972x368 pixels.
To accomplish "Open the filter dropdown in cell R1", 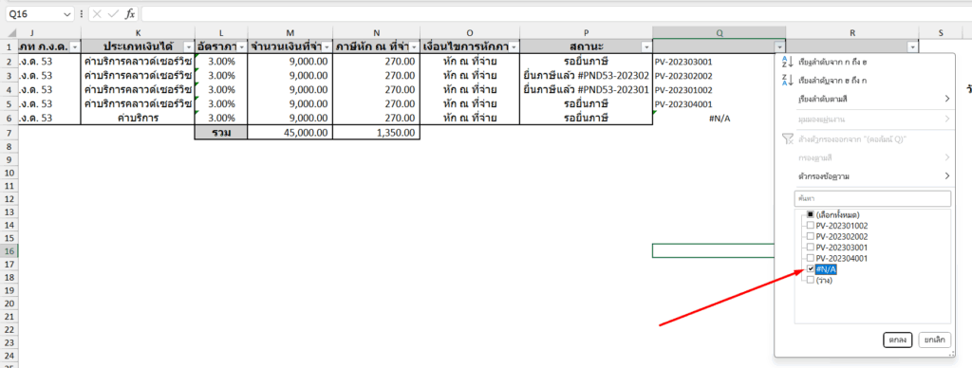I will (x=912, y=47).
